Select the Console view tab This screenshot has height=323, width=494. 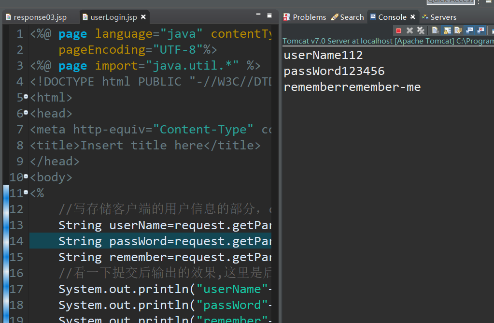[x=392, y=17]
